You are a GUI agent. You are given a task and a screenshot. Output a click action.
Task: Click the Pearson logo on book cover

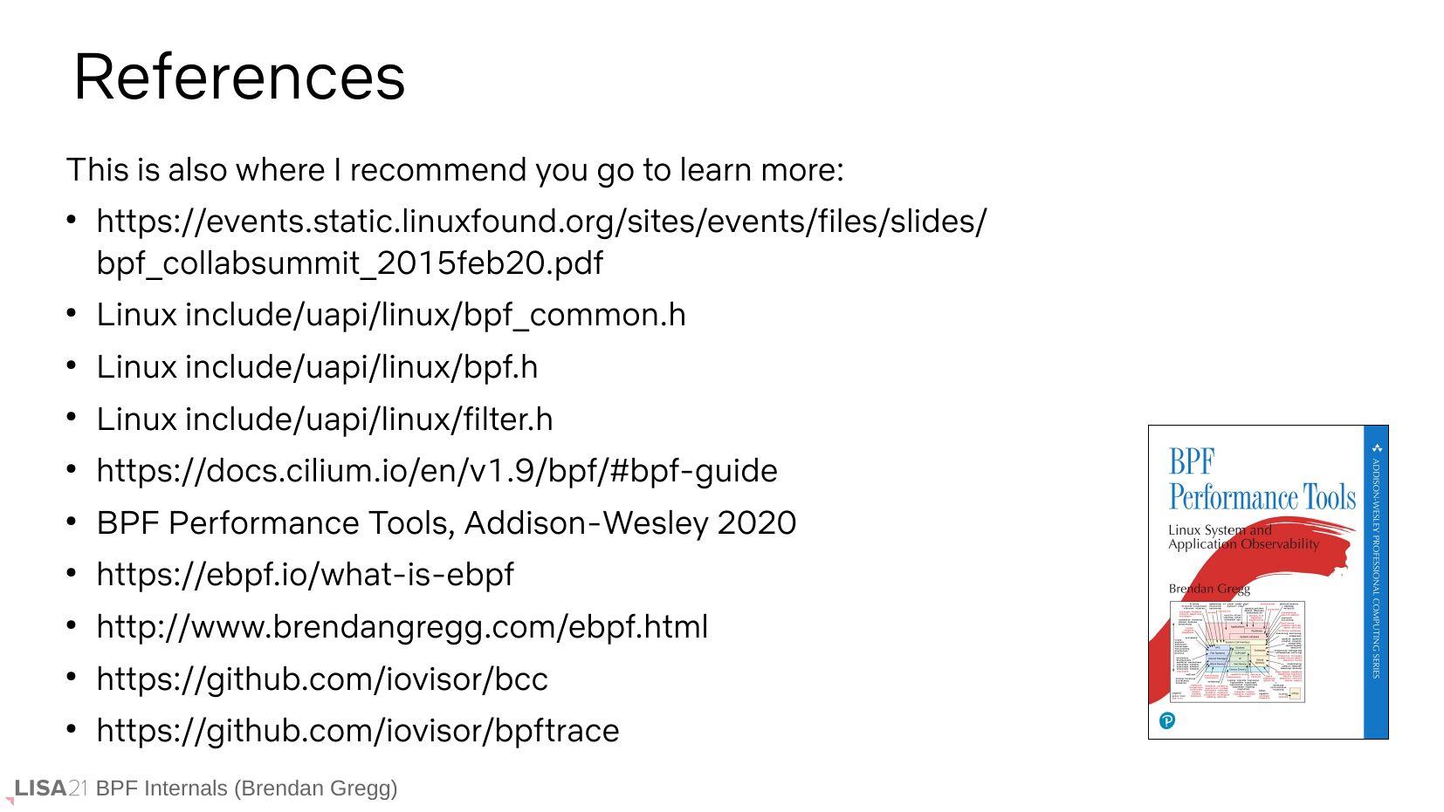click(x=1167, y=720)
